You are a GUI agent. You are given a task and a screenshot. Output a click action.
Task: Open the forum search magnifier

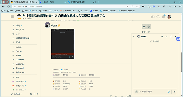(158, 17)
